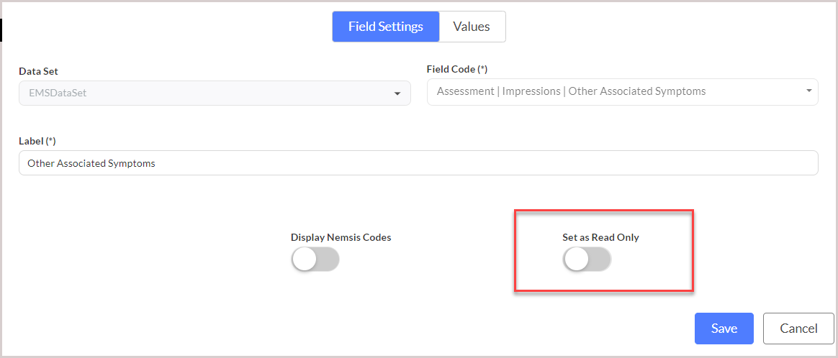This screenshot has height=358, width=838.
Task: Click the gray track of Read Only toggle
Action: [x=600, y=260]
